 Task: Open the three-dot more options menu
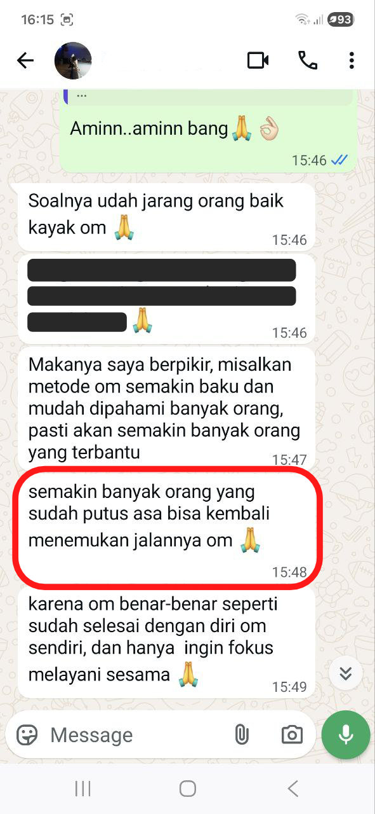(x=351, y=60)
